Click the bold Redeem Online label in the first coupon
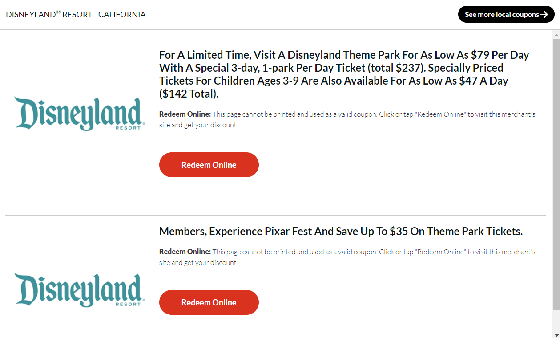Screen dimensions: 560x338 tap(185, 114)
